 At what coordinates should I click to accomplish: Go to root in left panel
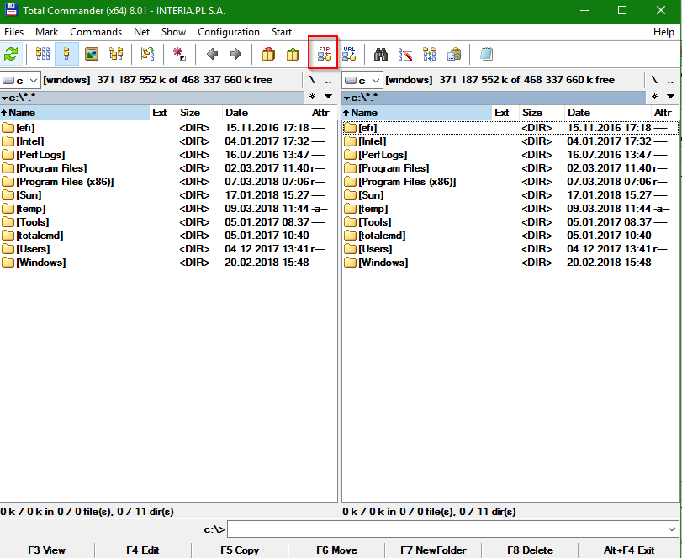click(312, 80)
